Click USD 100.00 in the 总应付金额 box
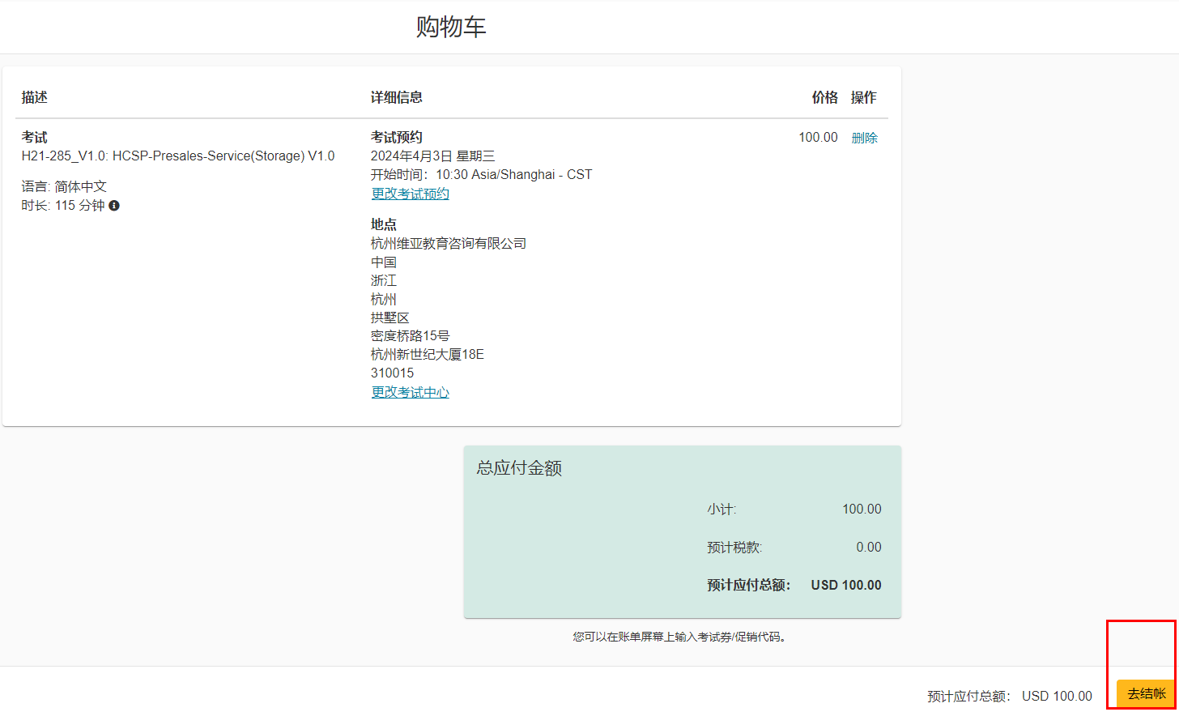The image size is (1179, 712). click(846, 585)
